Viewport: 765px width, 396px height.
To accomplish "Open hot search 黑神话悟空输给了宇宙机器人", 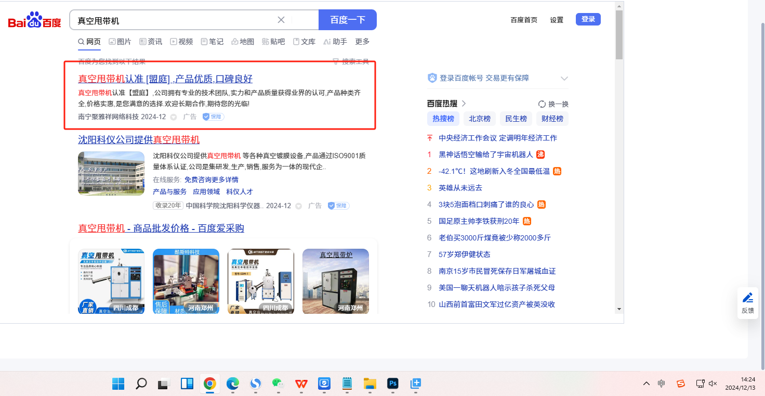I will pos(486,155).
